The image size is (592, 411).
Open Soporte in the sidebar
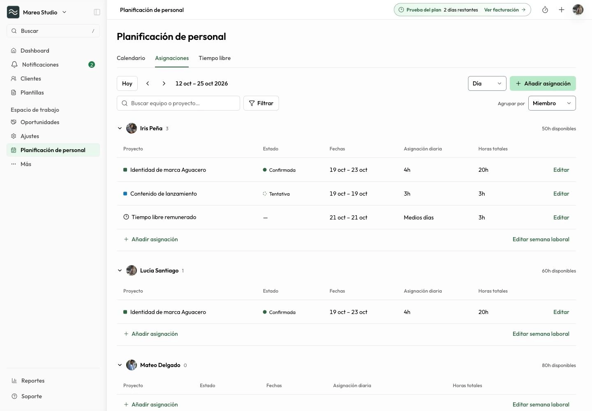pos(53,396)
